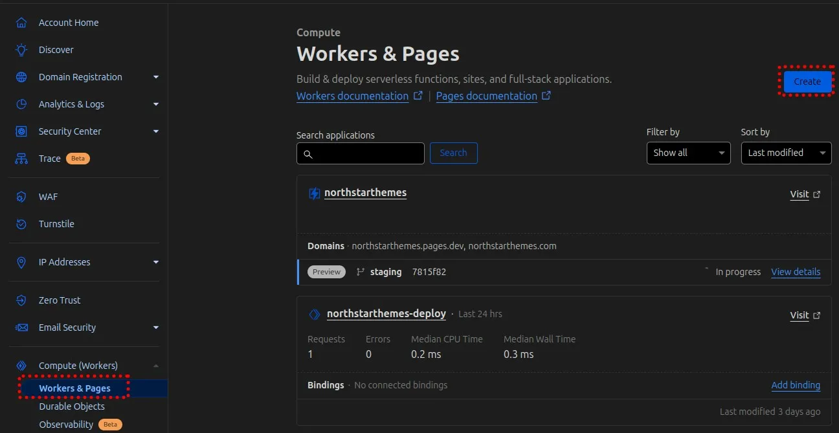
Task: Expand the IP Addresses menu arrow
Action: pos(155,262)
